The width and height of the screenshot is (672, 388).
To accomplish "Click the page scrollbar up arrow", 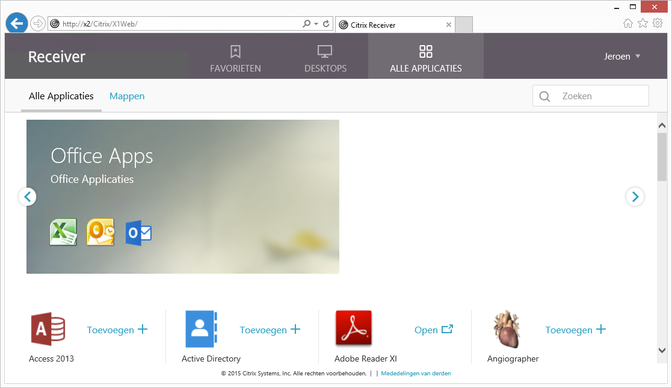I will [x=662, y=126].
